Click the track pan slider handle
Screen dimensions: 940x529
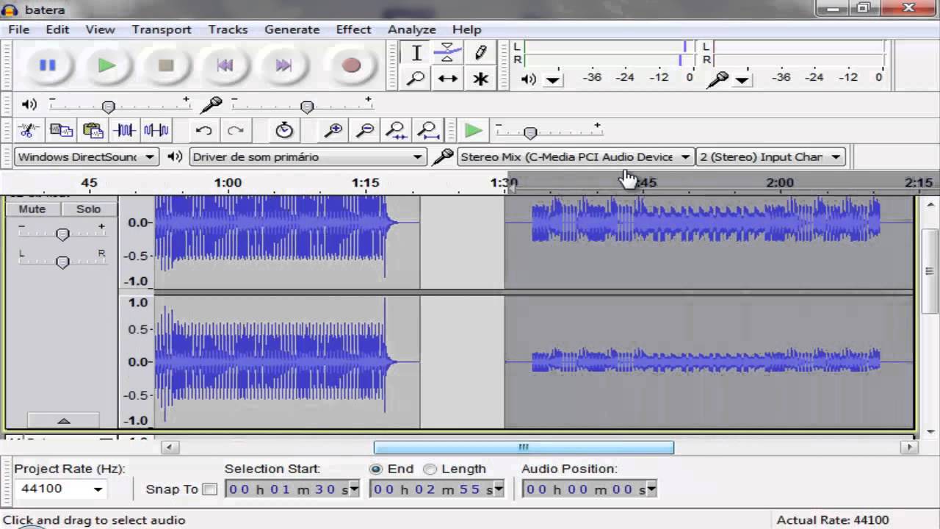[62, 262]
